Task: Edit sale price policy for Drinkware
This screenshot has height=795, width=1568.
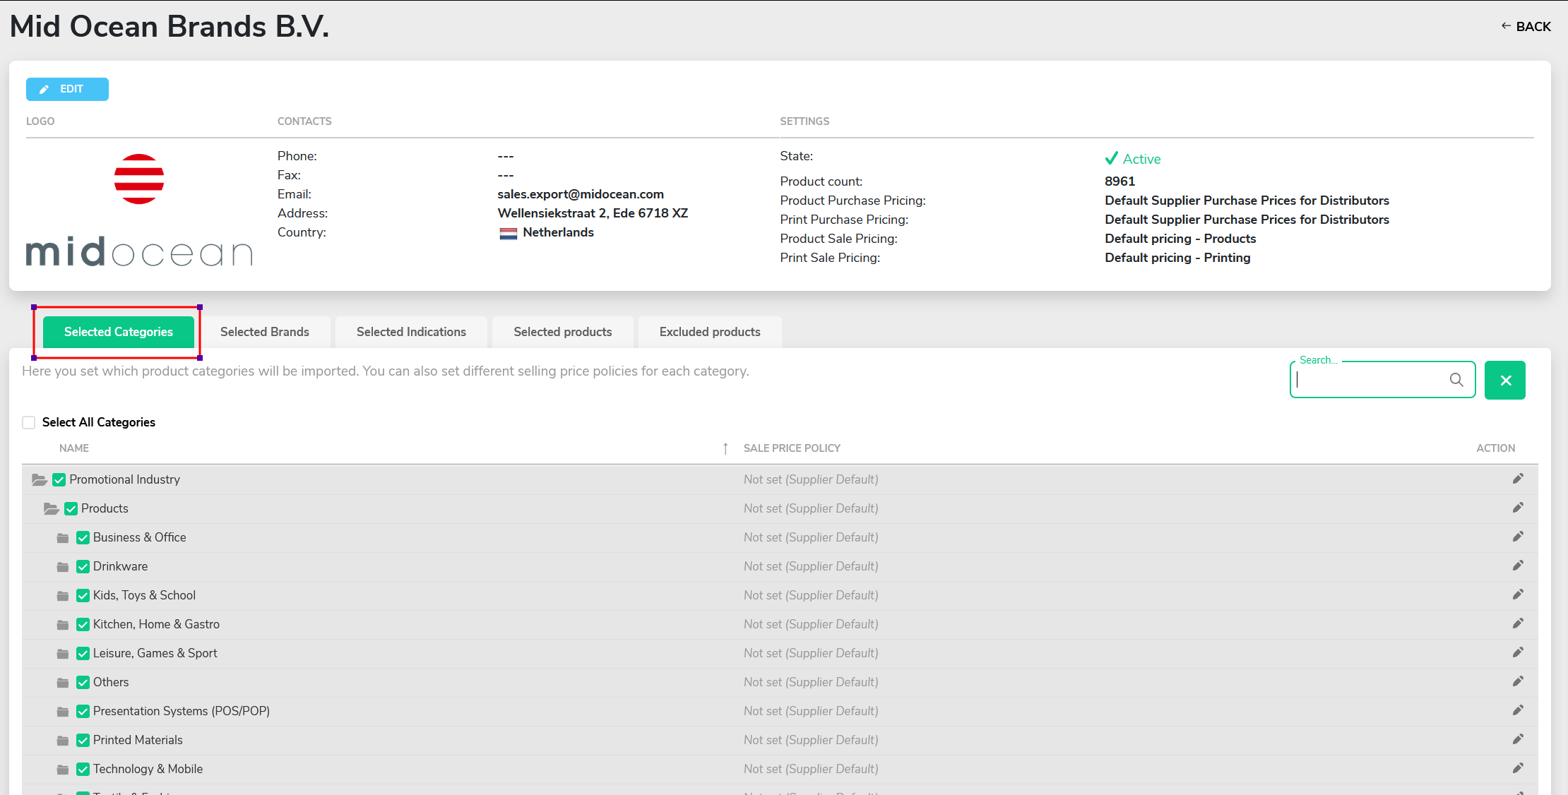Action: point(1518,566)
